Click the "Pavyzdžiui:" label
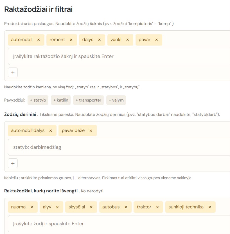 pyautogui.click(x=15, y=100)
